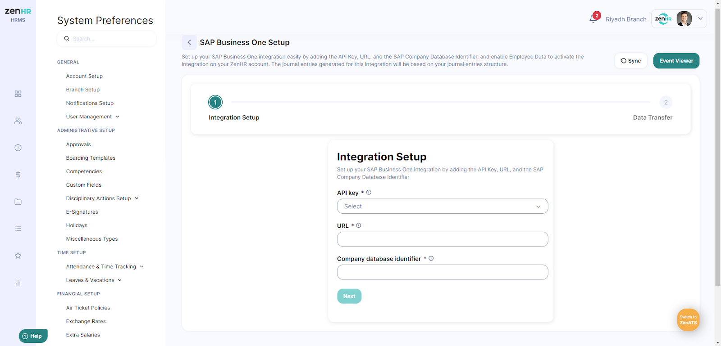Click the ZenHR company logo in header

click(x=663, y=19)
